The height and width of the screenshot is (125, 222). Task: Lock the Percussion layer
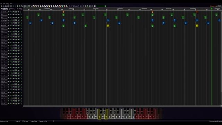[12, 26]
